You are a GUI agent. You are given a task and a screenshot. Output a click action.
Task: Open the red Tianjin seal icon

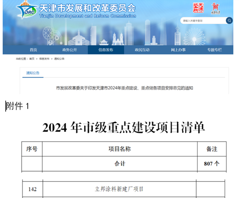coord(198,8)
